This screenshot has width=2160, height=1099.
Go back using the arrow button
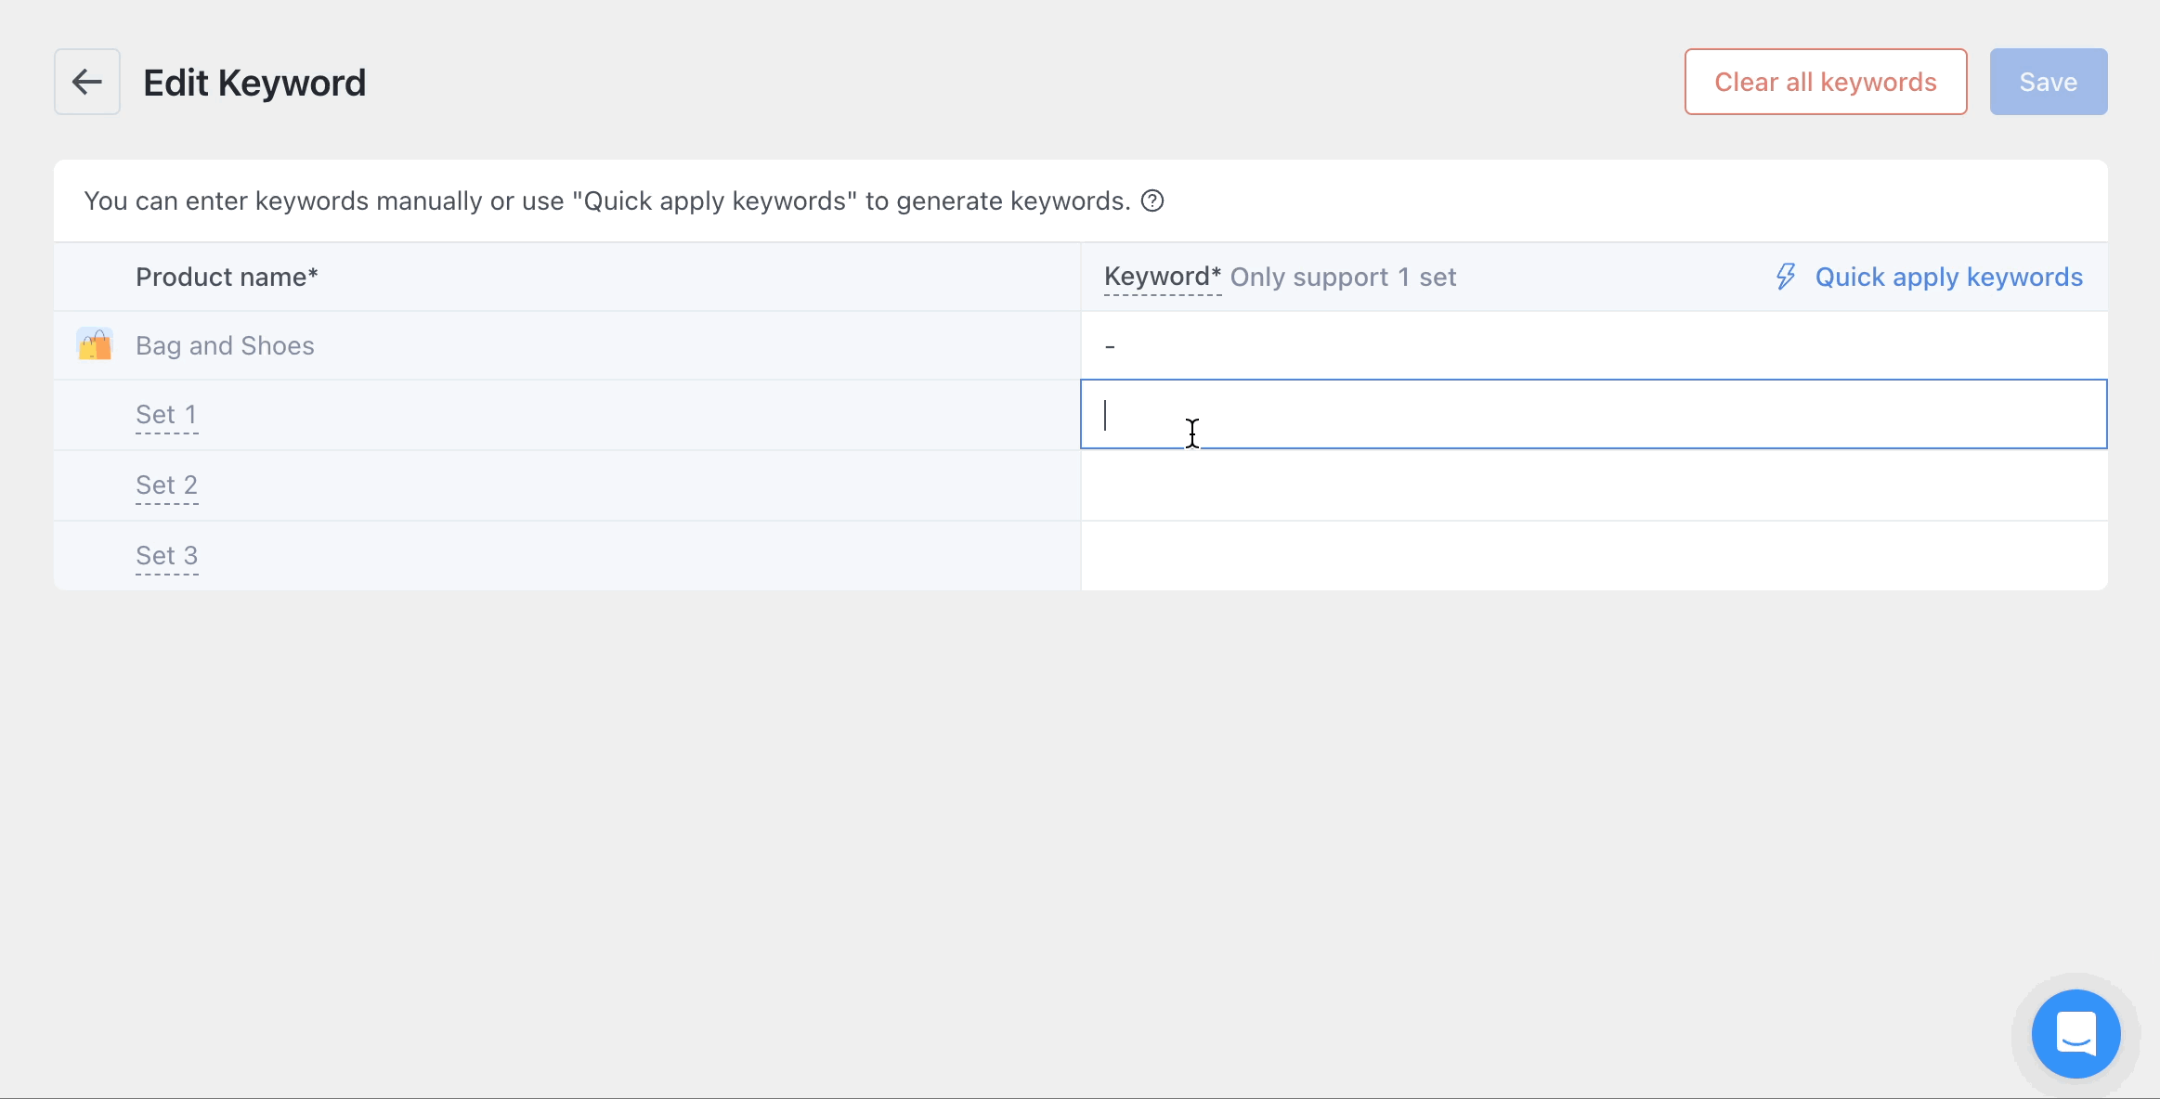tap(87, 82)
